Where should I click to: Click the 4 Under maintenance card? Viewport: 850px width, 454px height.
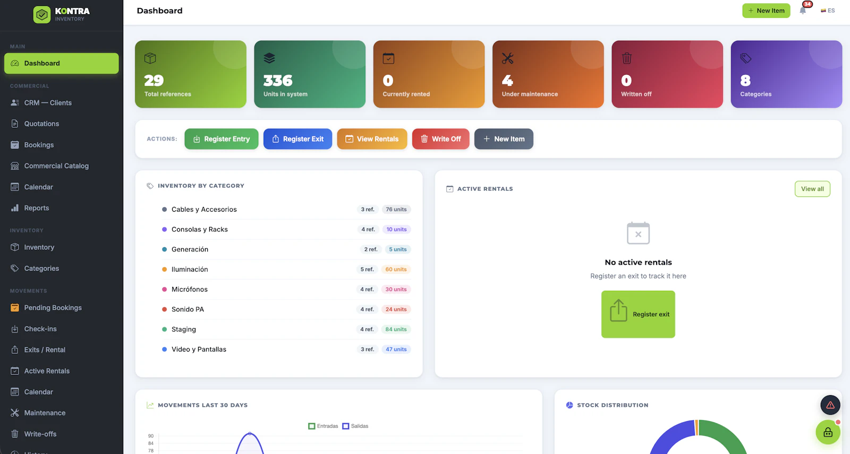click(x=548, y=74)
